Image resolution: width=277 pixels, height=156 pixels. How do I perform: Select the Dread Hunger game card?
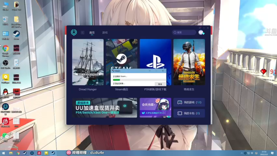88,62
